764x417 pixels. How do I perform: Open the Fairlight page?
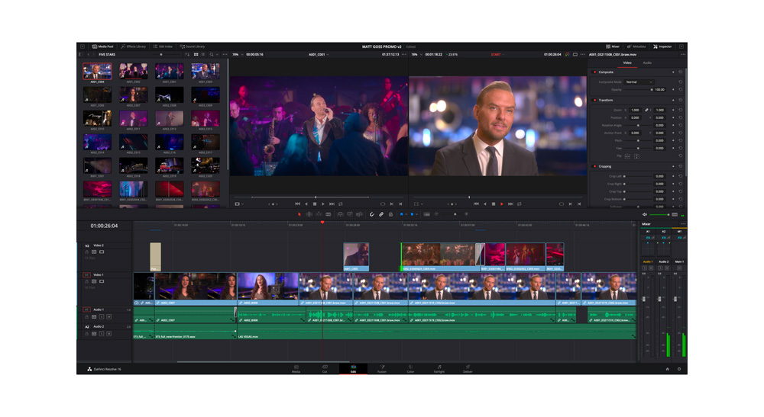[439, 368]
